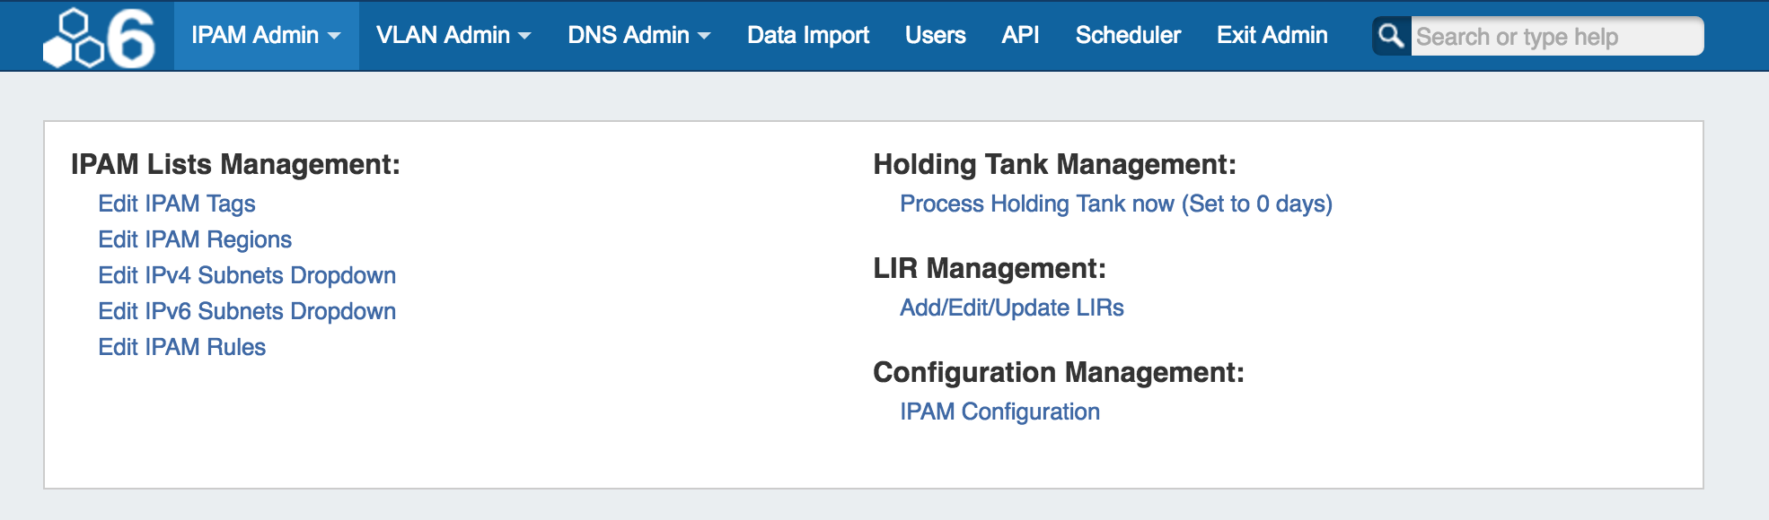Open the Users menu item
Screen dimensions: 1769x520
935,36
